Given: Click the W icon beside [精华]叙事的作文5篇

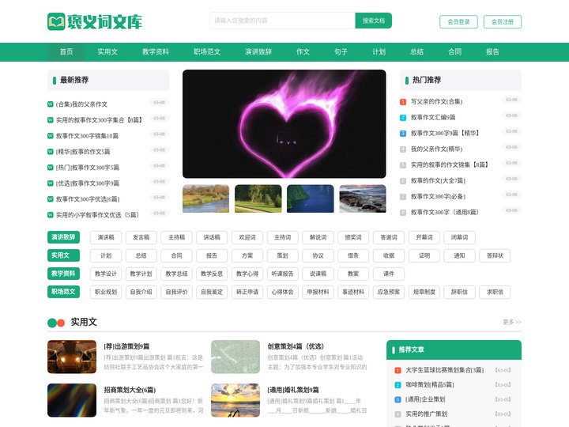Looking at the screenshot, I should (51, 151).
